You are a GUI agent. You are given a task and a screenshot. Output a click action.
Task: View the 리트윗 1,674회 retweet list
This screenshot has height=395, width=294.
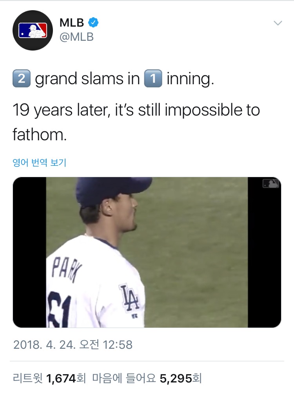49,379
